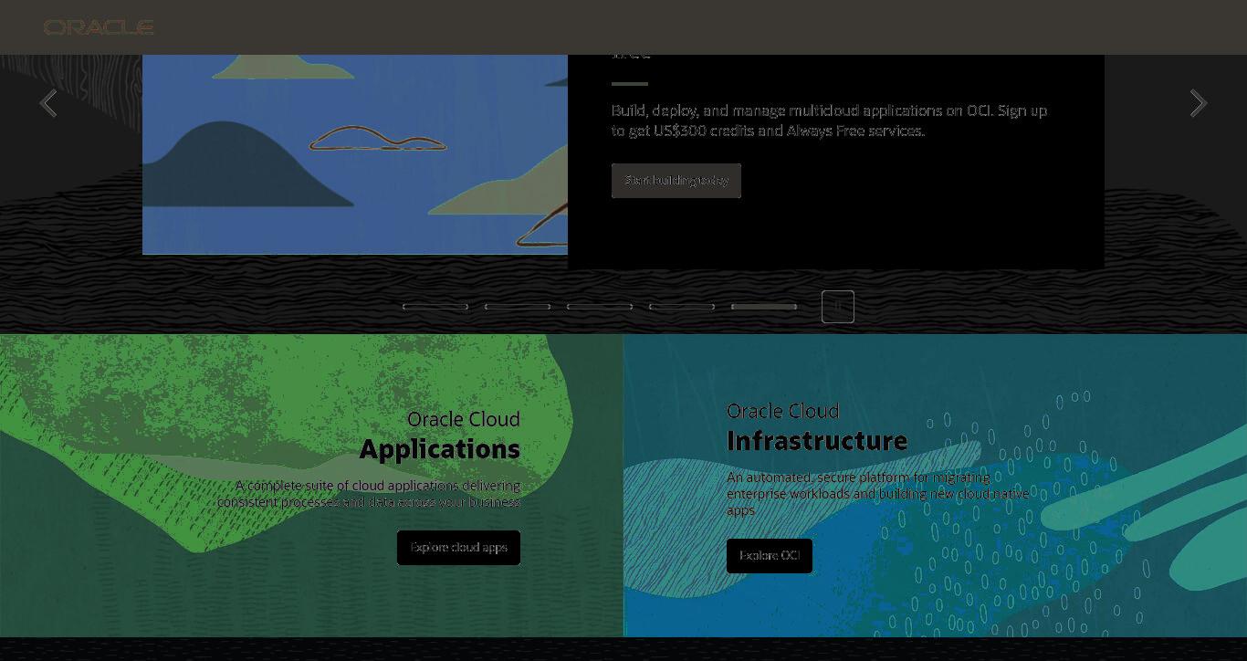Click the Applications heading
Viewport: 1247px width, 661px height.
[x=440, y=449]
